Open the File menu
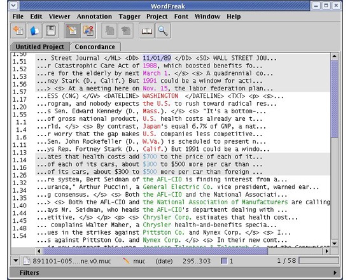Image resolution: width=350 pixels, height=280 pixels. 18,17
